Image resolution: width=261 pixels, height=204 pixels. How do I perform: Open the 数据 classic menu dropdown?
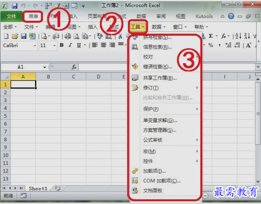click(x=158, y=27)
